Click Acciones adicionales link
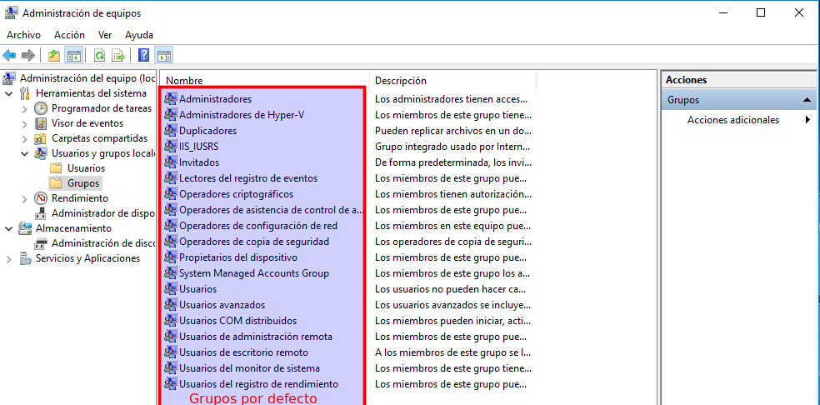This screenshot has height=405, width=820. point(733,120)
